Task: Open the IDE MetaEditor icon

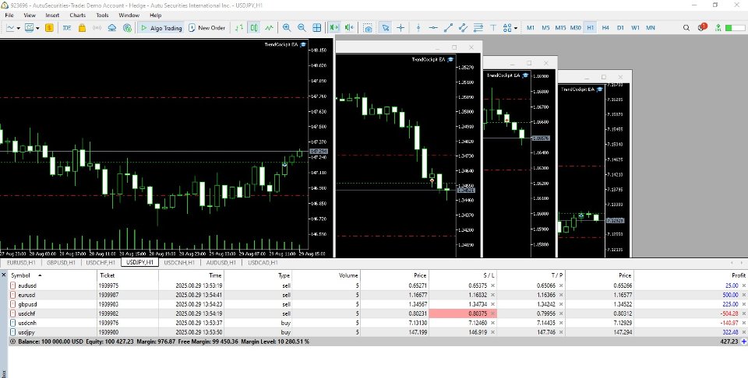Action: pos(67,28)
